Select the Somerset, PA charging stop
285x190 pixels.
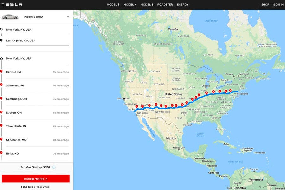click(x=37, y=85)
